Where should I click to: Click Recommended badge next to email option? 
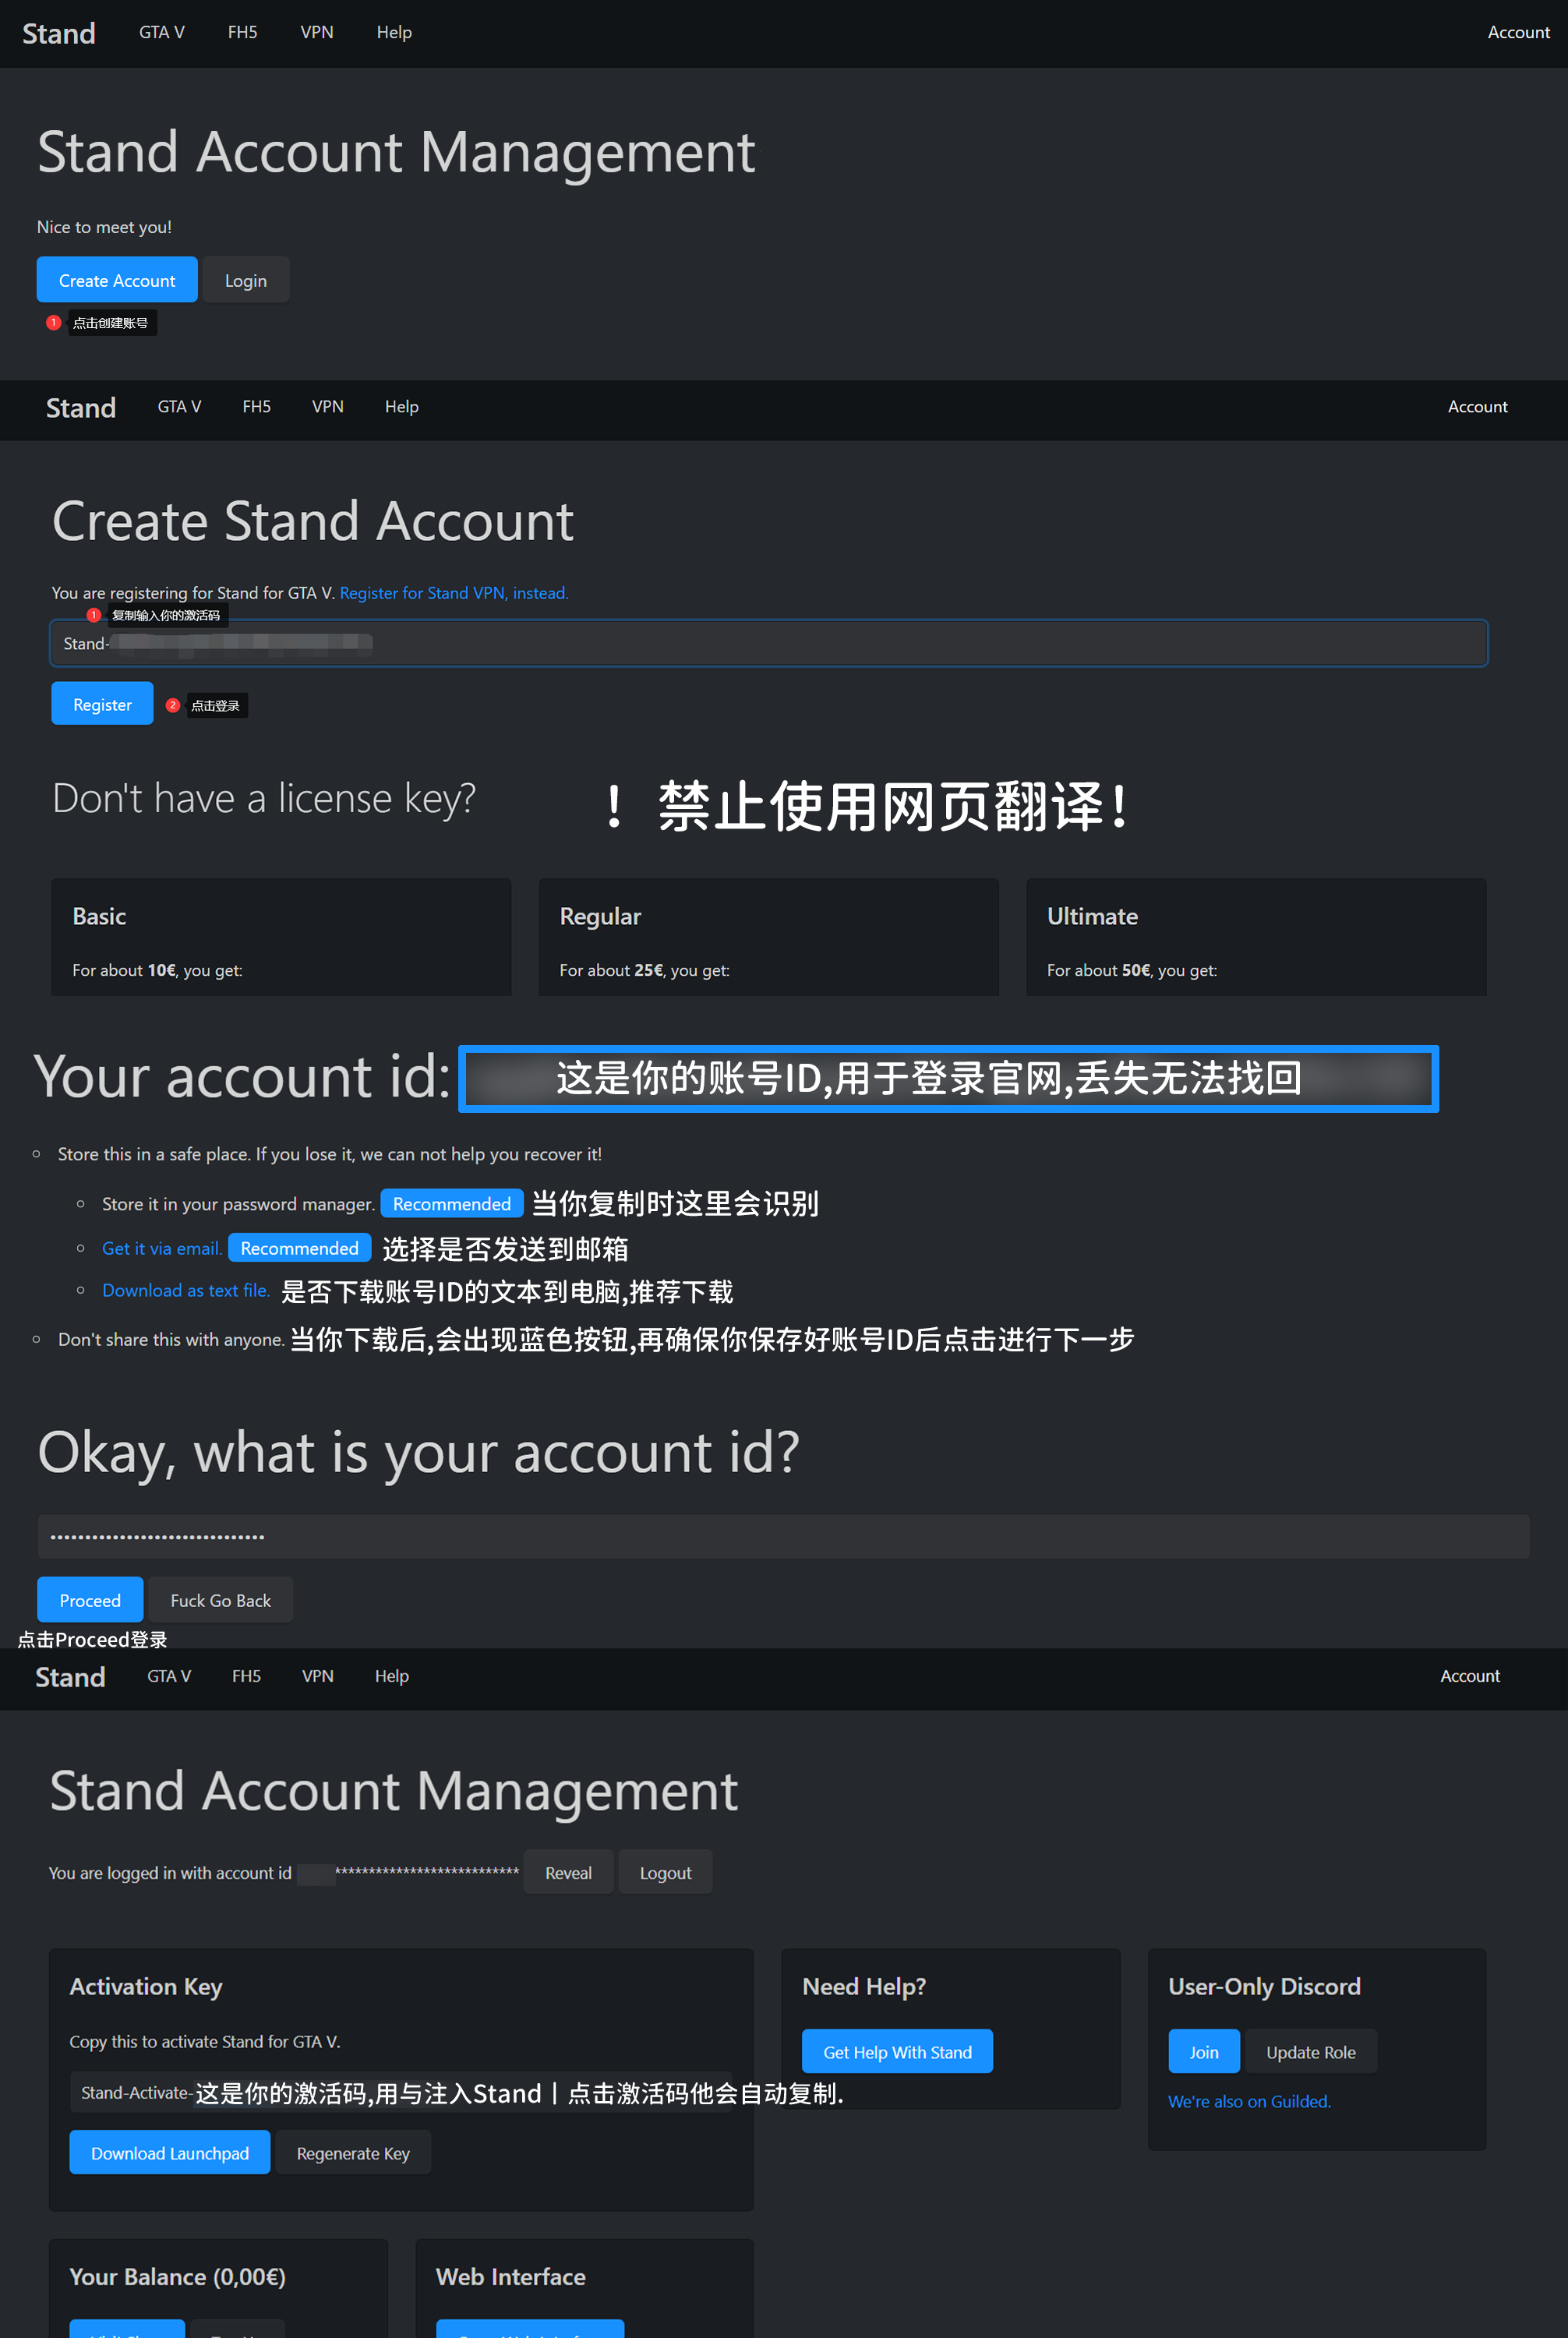coord(300,1248)
